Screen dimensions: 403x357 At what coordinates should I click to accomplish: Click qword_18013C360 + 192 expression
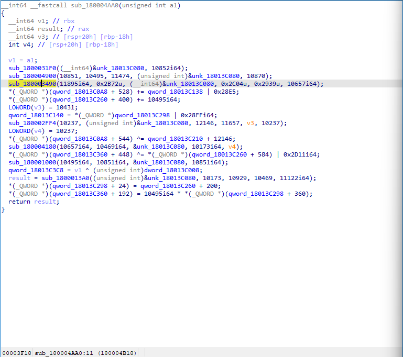91,194
